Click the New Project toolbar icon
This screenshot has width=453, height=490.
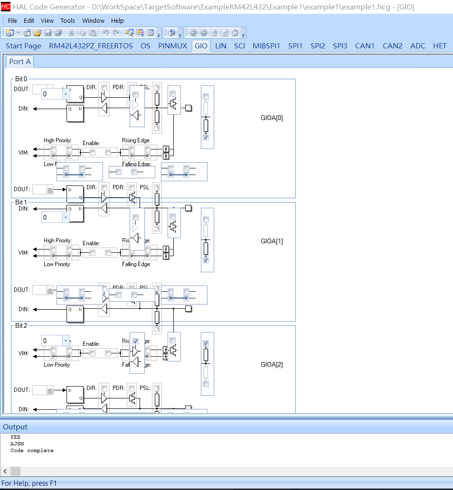coord(10,33)
